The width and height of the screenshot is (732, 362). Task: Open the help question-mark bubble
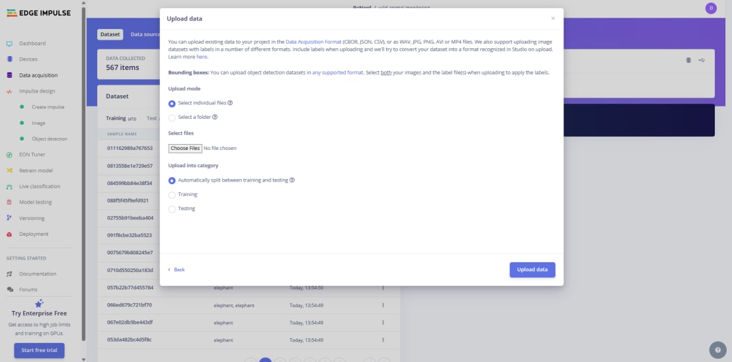coord(717,350)
